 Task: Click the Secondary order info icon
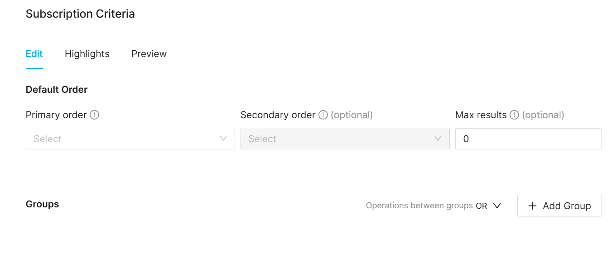(323, 115)
